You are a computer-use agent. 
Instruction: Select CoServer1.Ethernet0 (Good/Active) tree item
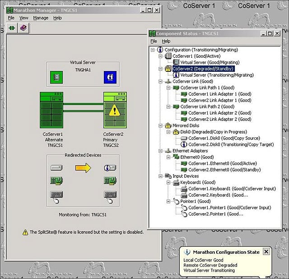(x=223, y=163)
